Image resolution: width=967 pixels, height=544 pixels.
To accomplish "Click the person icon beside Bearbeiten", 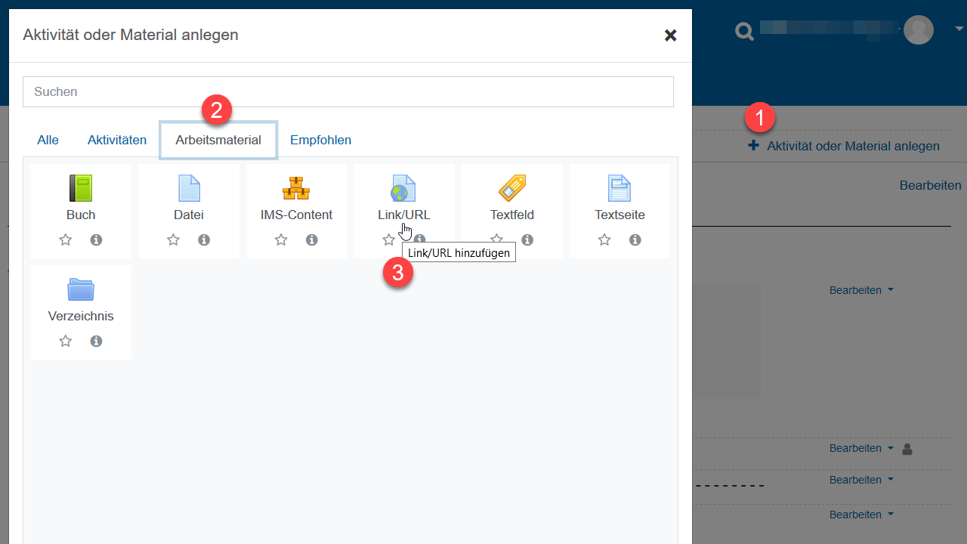I will [x=907, y=449].
